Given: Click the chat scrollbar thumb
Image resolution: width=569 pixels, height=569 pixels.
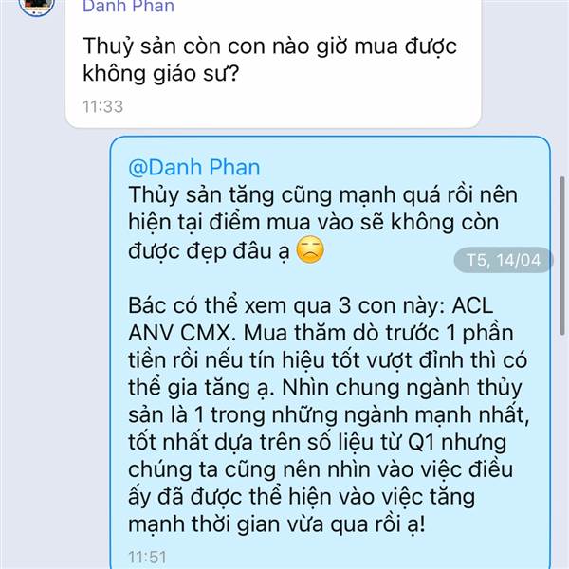Looking at the screenshot, I should [562, 255].
